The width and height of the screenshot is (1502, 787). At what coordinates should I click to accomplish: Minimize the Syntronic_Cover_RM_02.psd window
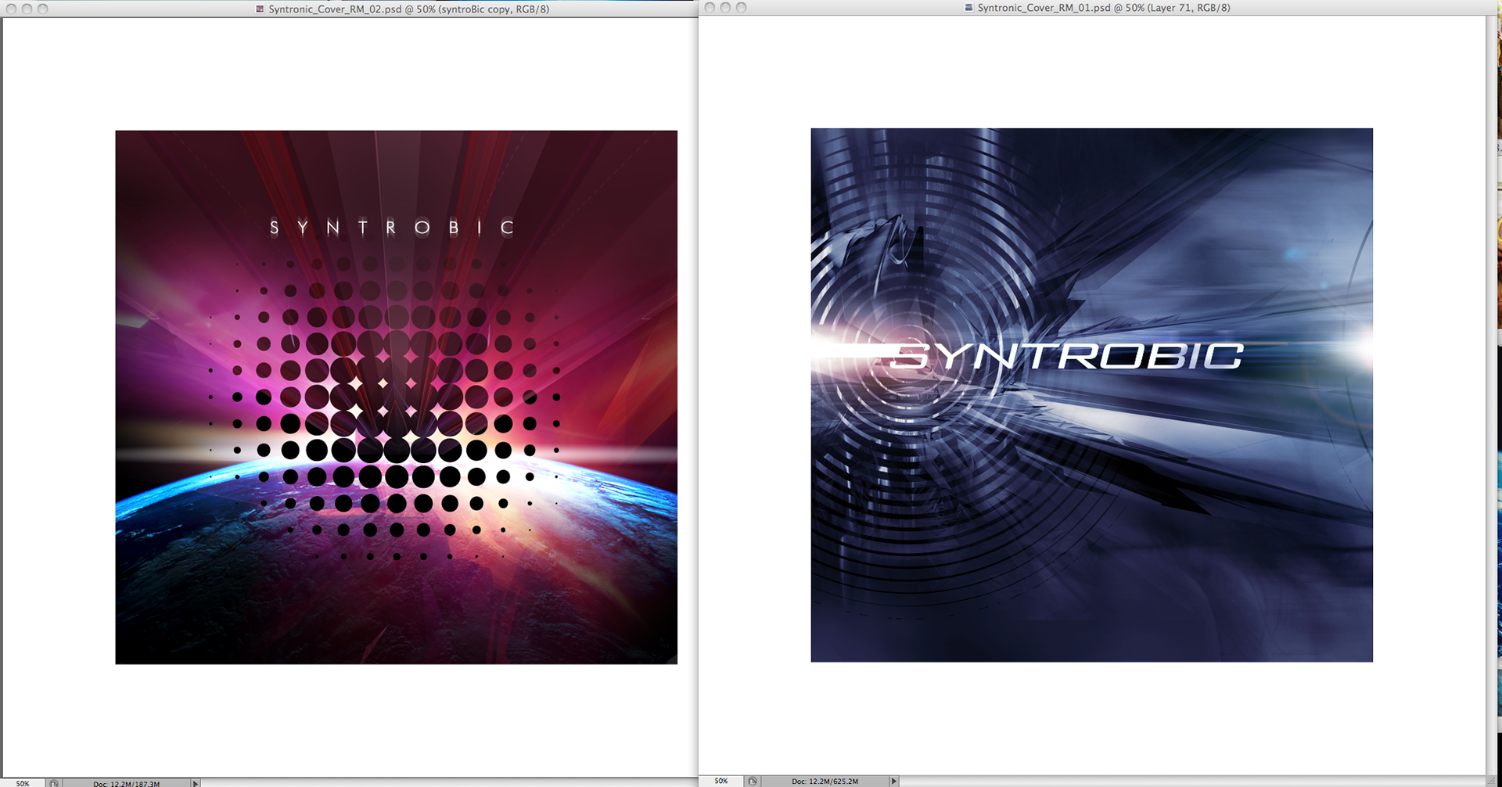[27, 9]
